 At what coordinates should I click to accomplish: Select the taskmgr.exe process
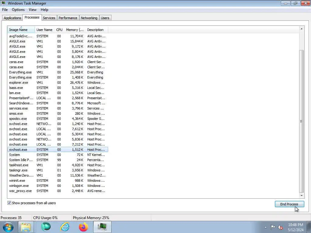coord(58,170)
